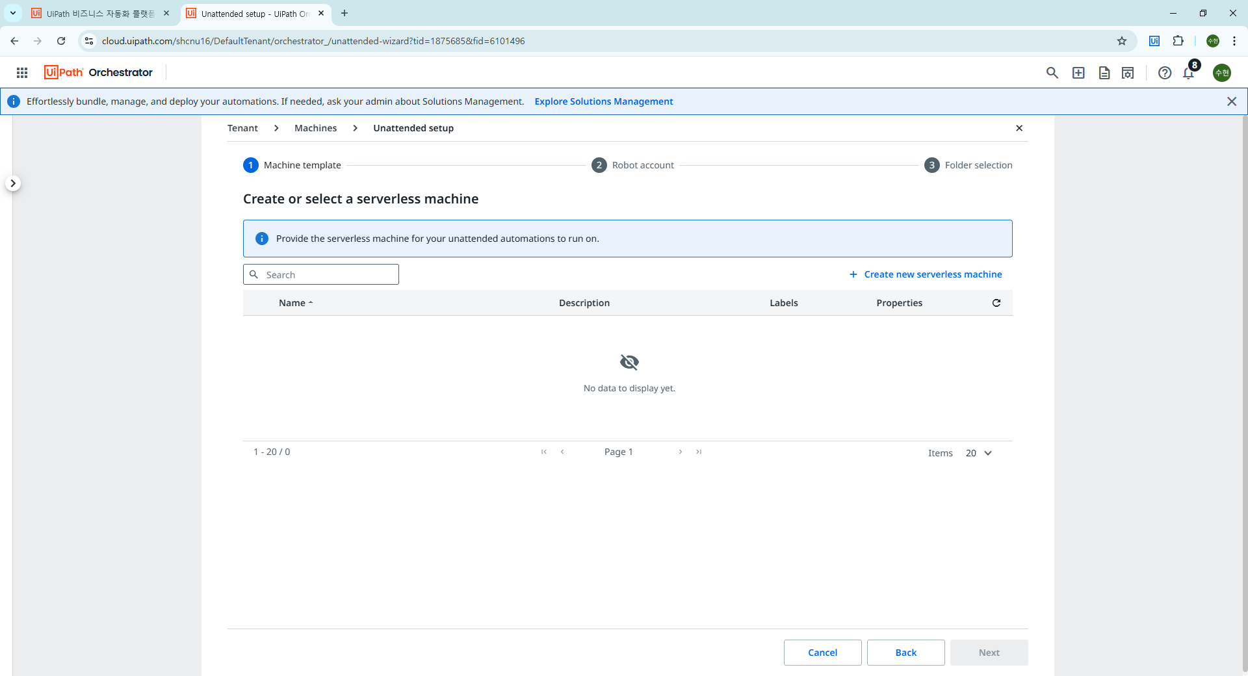Go to the Tenant breadcrumb

242,128
